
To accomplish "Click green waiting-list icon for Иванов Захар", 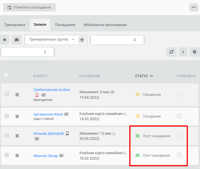I will pyautogui.click(x=137, y=155).
